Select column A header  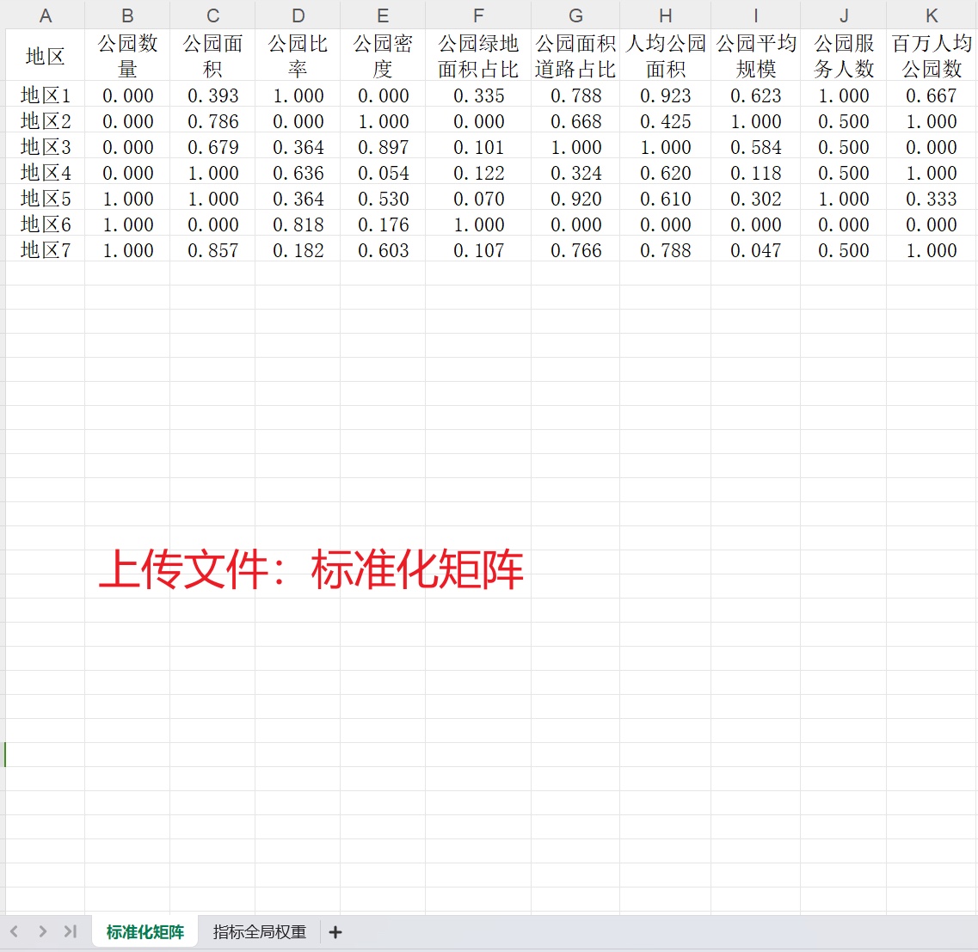click(45, 15)
